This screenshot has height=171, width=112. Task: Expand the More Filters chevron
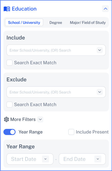coord(40,119)
